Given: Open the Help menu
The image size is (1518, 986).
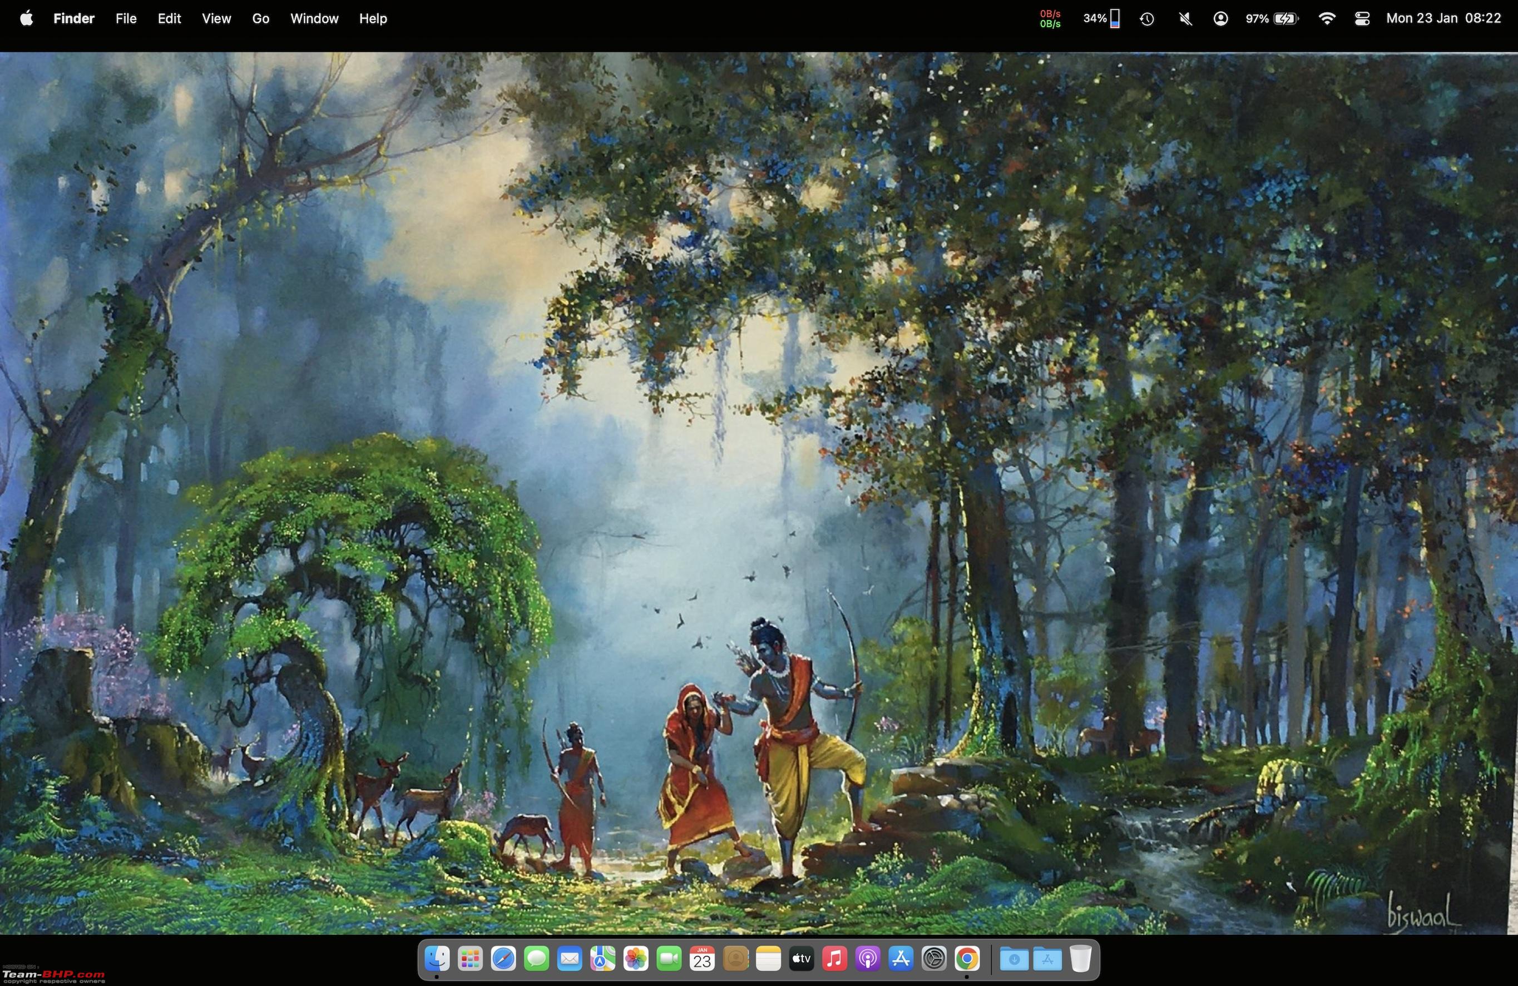Looking at the screenshot, I should [x=373, y=18].
